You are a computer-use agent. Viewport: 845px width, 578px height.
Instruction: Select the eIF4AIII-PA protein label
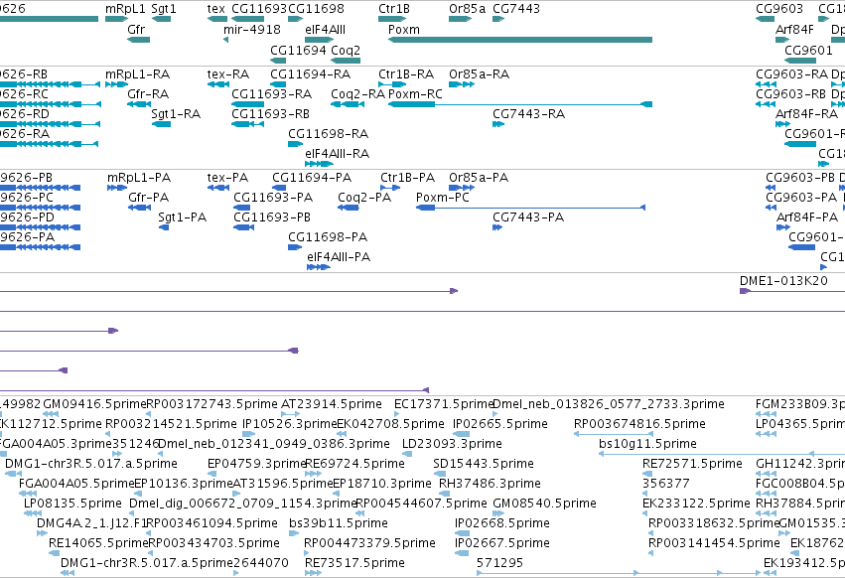[x=339, y=258]
